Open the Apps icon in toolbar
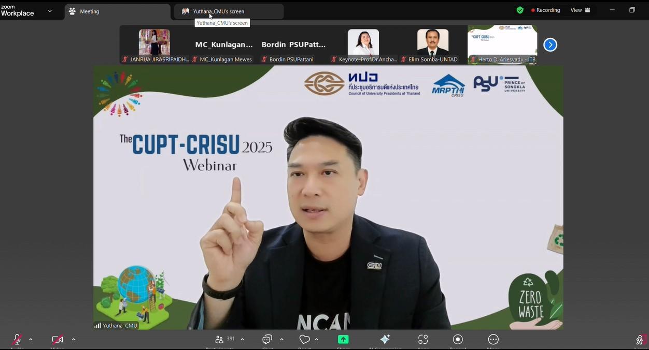 (423, 340)
